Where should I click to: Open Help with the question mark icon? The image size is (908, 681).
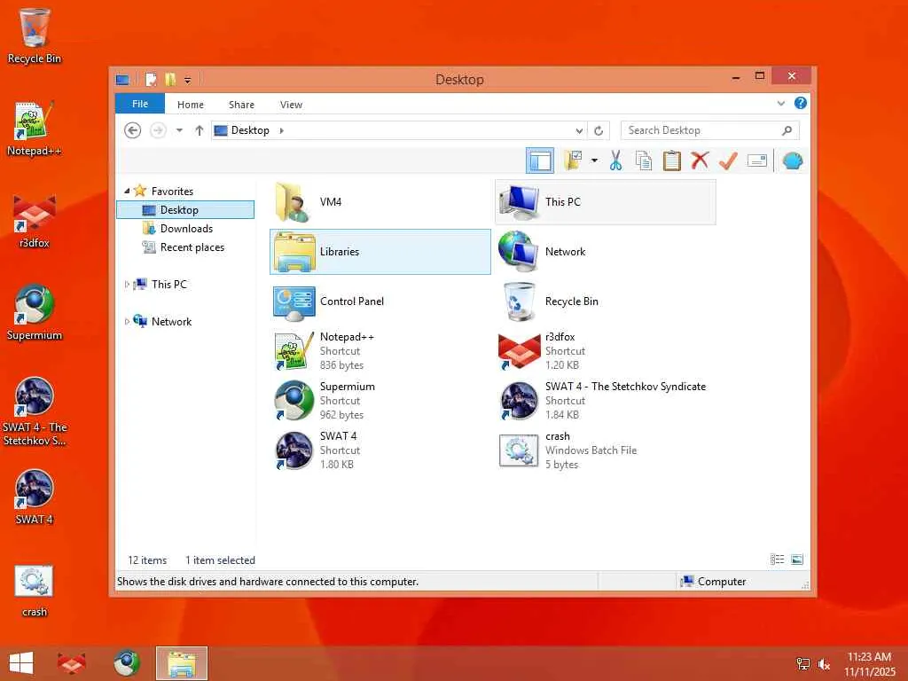[801, 103]
